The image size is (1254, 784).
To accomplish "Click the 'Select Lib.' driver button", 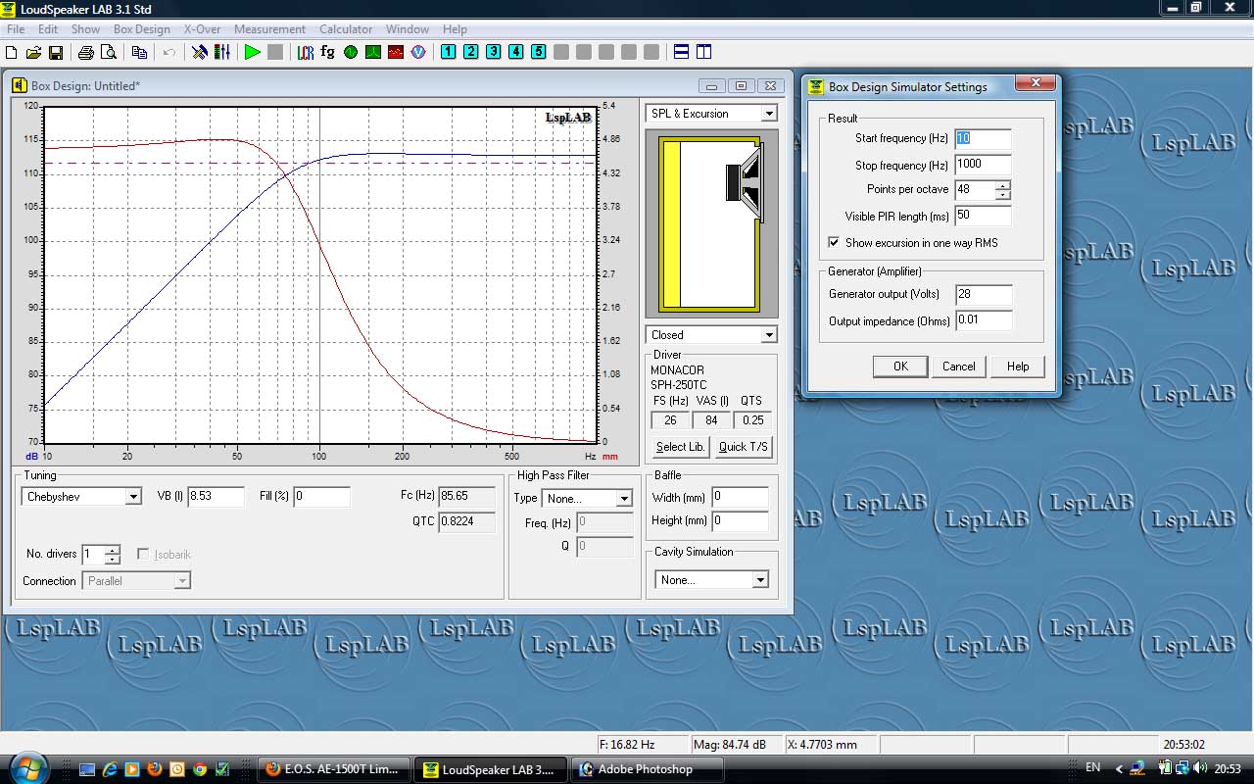I will pyautogui.click(x=680, y=447).
